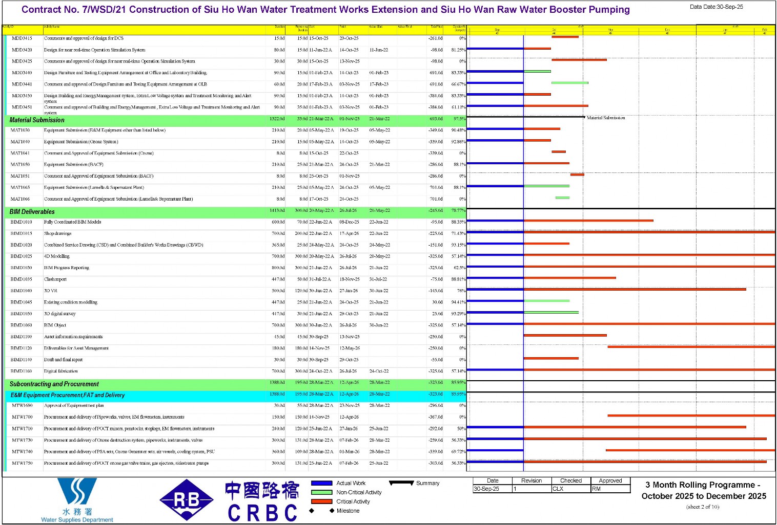Click the Summary bar symbol in legend

tap(401, 483)
